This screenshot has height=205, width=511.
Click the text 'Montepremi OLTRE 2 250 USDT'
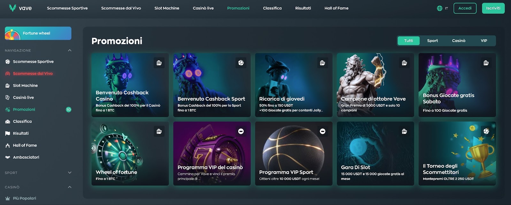tap(448, 179)
